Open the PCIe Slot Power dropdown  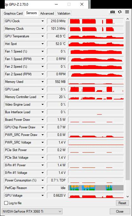point(43,150)
